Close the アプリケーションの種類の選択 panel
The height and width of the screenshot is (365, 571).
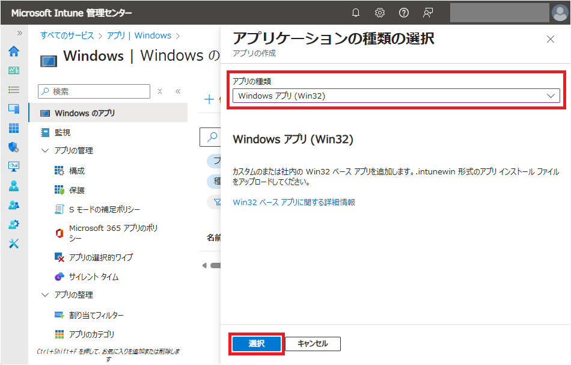[551, 39]
